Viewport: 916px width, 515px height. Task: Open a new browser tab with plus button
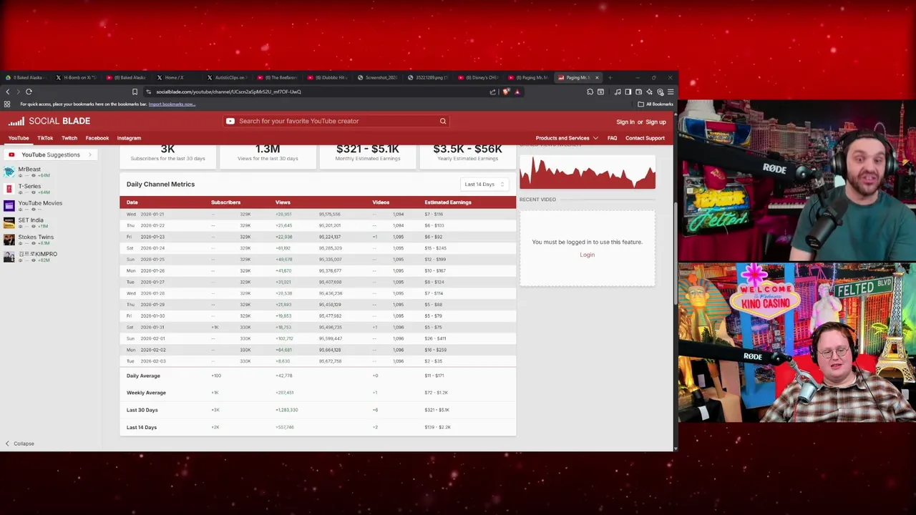[x=610, y=77]
